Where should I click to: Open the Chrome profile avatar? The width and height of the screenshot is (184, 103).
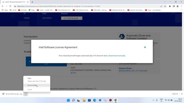click(x=178, y=6)
